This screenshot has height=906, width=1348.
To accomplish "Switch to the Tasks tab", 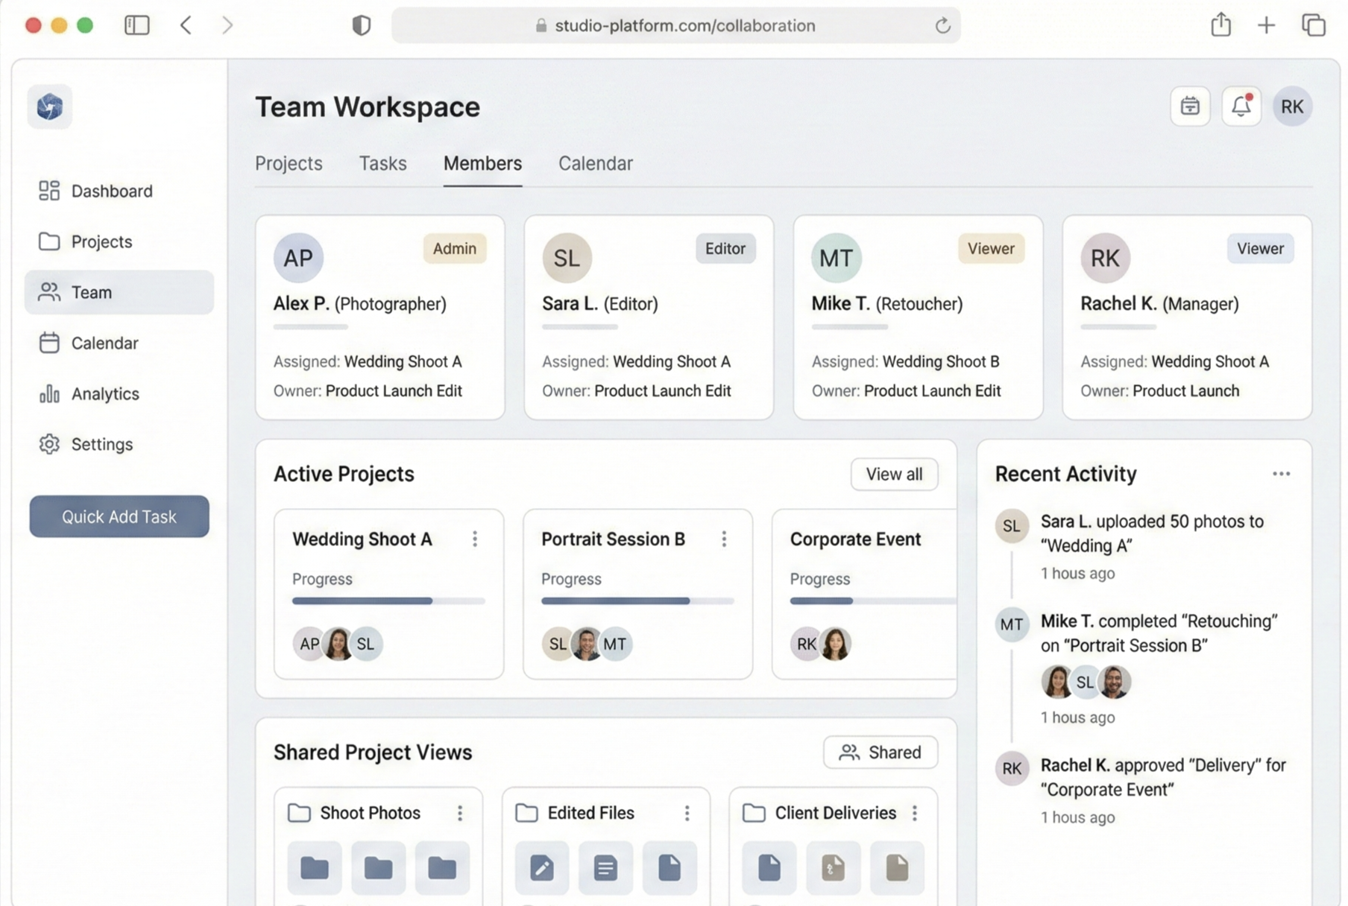I will (x=382, y=163).
